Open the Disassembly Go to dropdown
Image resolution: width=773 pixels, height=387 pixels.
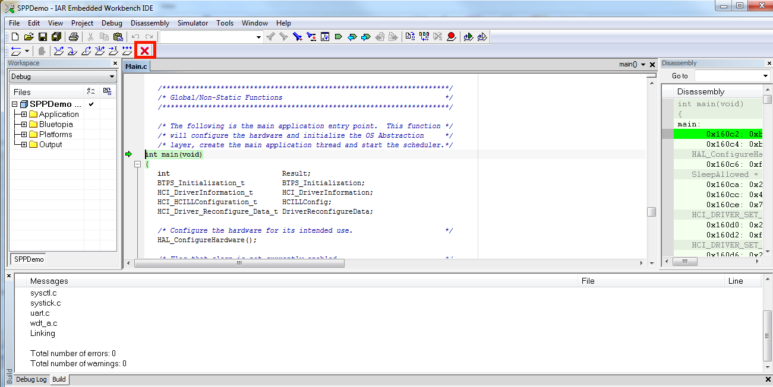765,76
